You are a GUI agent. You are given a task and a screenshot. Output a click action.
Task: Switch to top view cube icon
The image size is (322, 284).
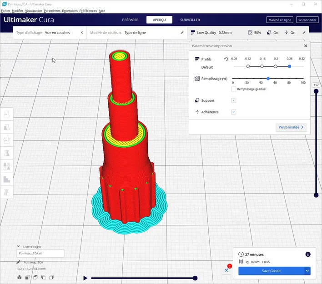(35, 278)
